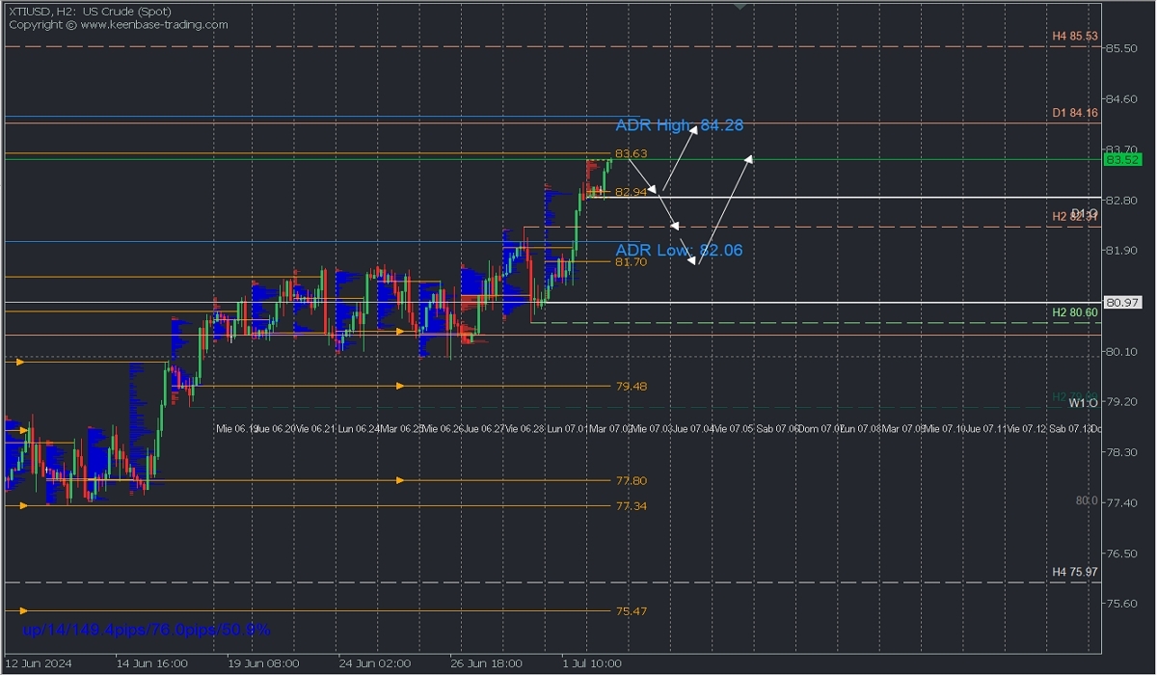The height and width of the screenshot is (675, 1157).
Task: Click the orange 75.47 level label
Action: point(631,610)
